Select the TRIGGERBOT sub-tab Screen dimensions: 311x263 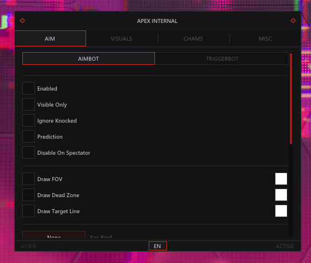click(x=221, y=58)
